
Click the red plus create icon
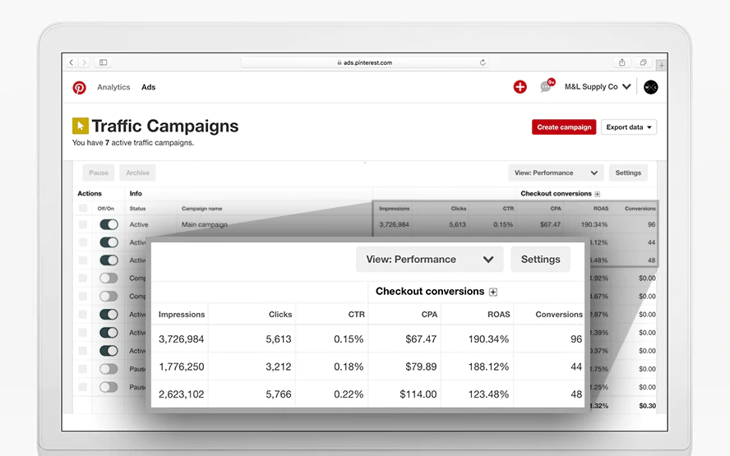(x=520, y=87)
